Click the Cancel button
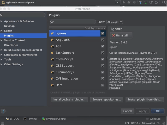The image size is (167, 125). coord(128,111)
